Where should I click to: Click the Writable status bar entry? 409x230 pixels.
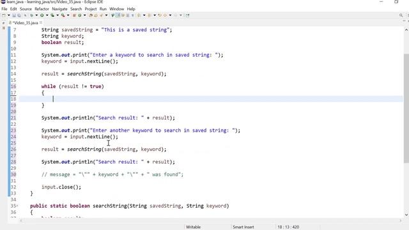(x=193, y=227)
